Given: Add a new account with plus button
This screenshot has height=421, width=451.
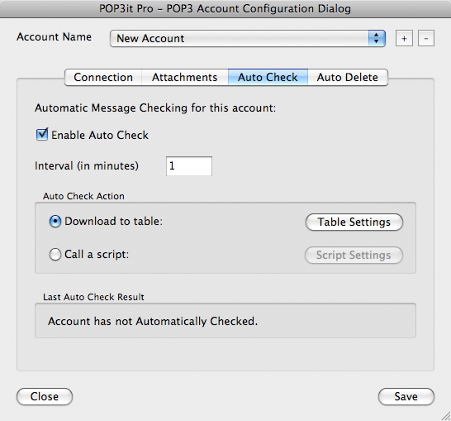Looking at the screenshot, I should click(x=404, y=38).
